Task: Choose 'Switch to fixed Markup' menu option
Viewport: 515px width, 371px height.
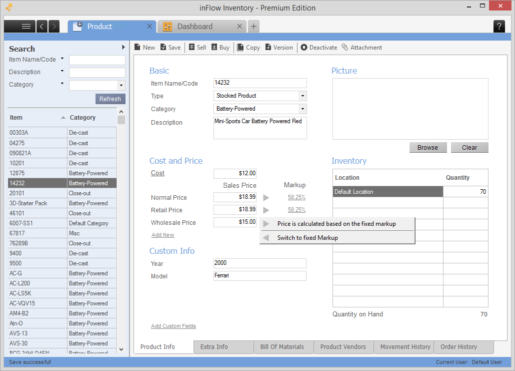Action: click(337, 238)
